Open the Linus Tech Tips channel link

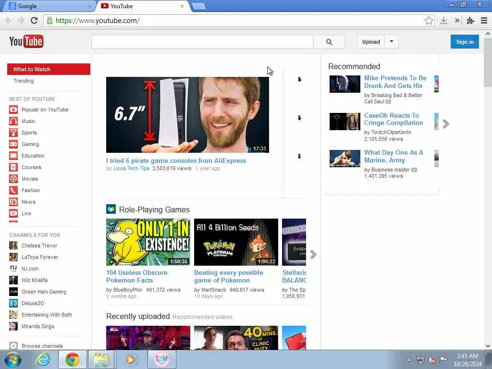(x=131, y=168)
